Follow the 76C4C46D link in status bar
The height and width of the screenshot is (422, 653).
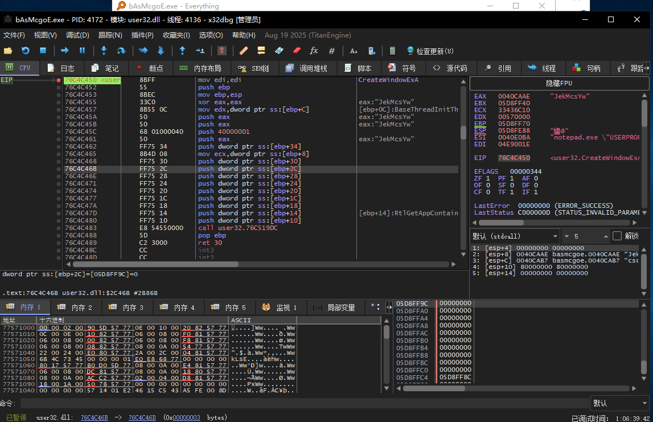click(142, 417)
